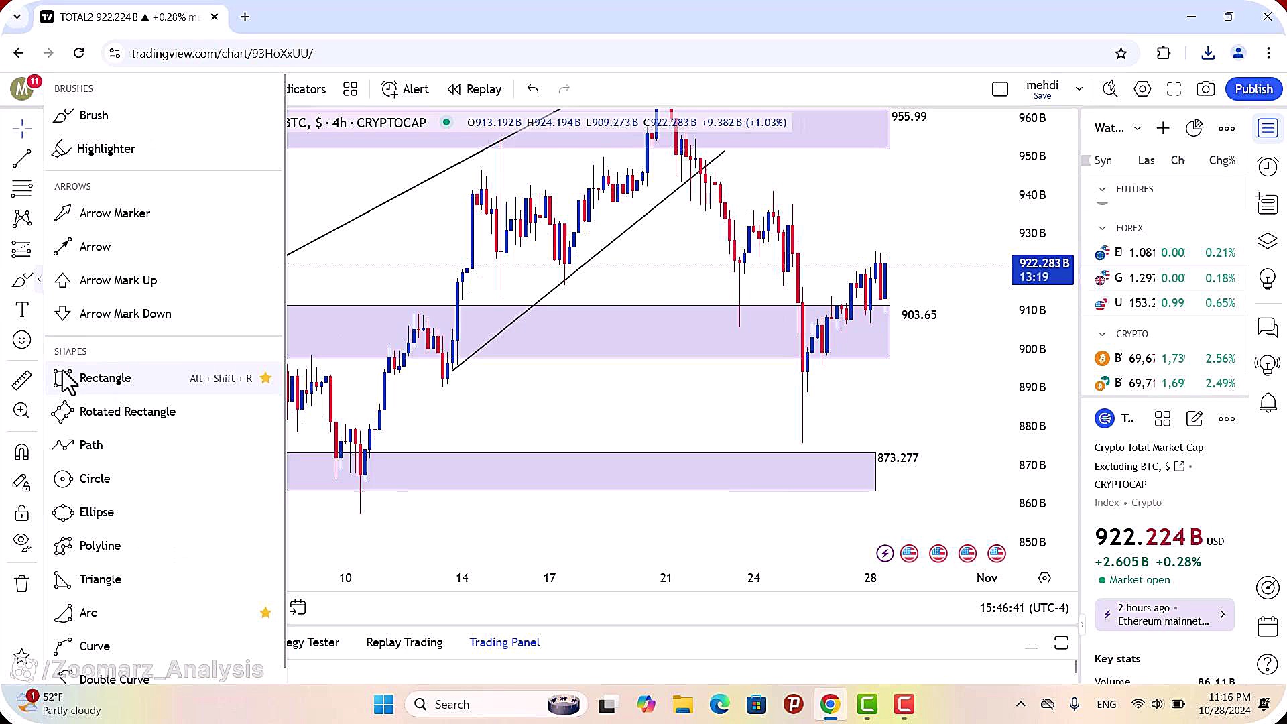
Task: Open the layout setup grid icon
Action: pos(350,89)
